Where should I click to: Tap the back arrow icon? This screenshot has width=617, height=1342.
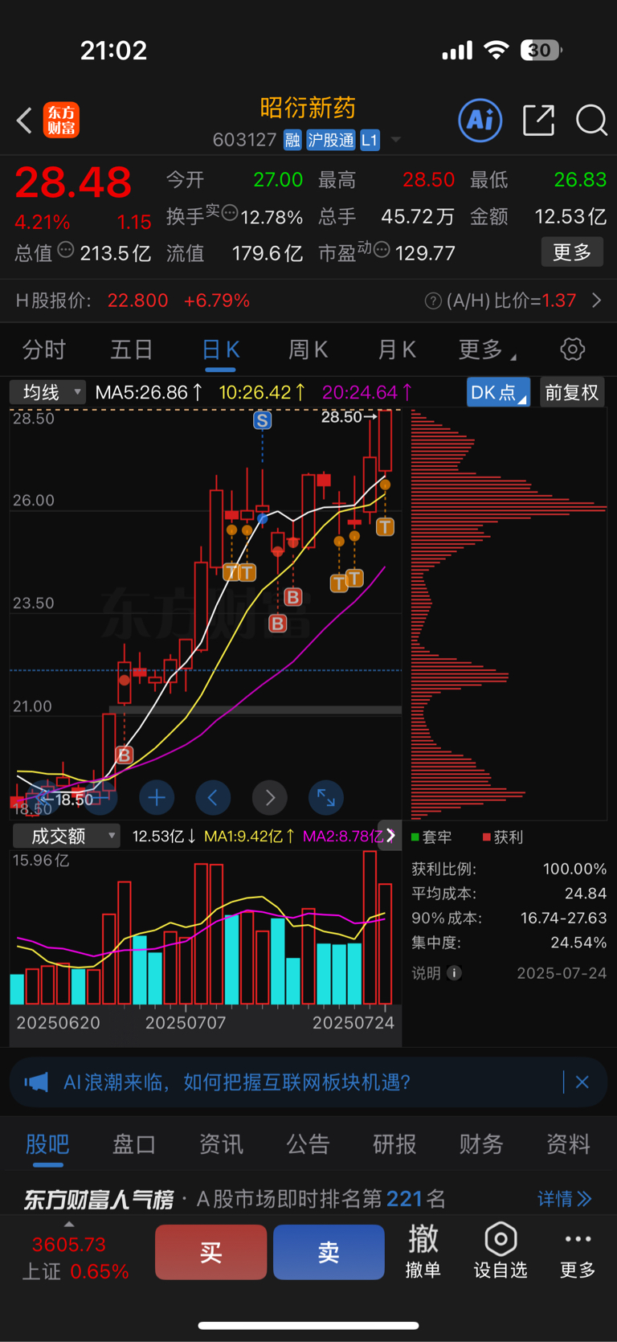coord(24,121)
